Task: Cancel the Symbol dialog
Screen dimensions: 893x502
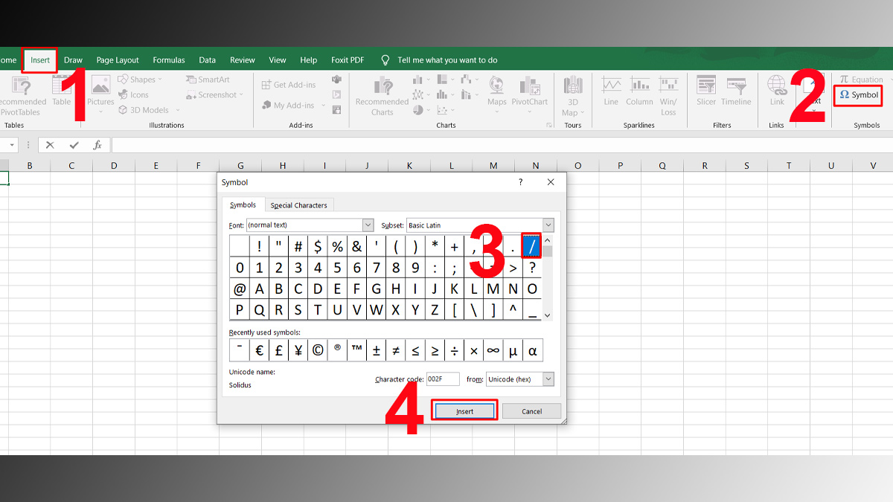Action: pos(531,410)
